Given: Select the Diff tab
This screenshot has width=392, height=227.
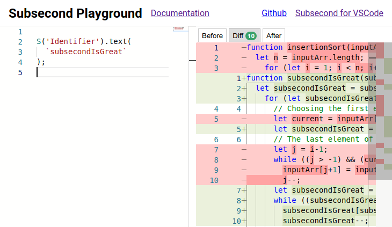Looking at the screenshot, I should point(244,36).
